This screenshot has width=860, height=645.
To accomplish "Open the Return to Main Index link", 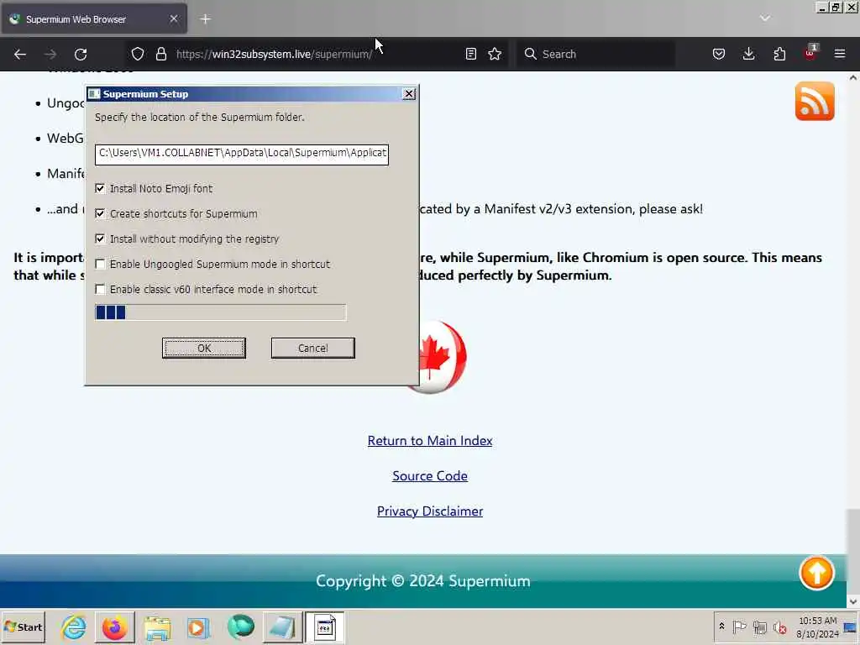I will point(430,441).
